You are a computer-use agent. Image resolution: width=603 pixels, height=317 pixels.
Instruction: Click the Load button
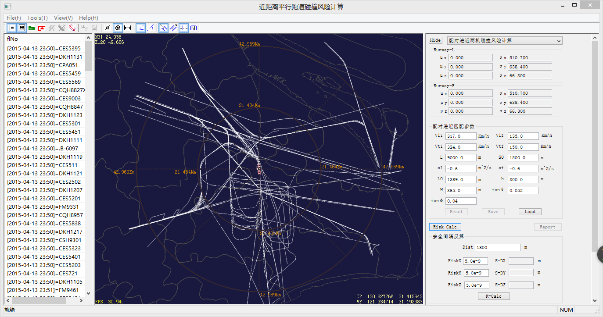(x=530, y=212)
